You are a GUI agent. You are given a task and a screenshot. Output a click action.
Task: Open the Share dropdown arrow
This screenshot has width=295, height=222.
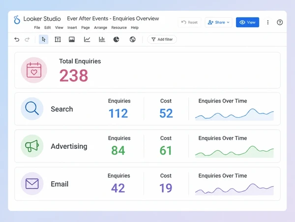[228, 23]
